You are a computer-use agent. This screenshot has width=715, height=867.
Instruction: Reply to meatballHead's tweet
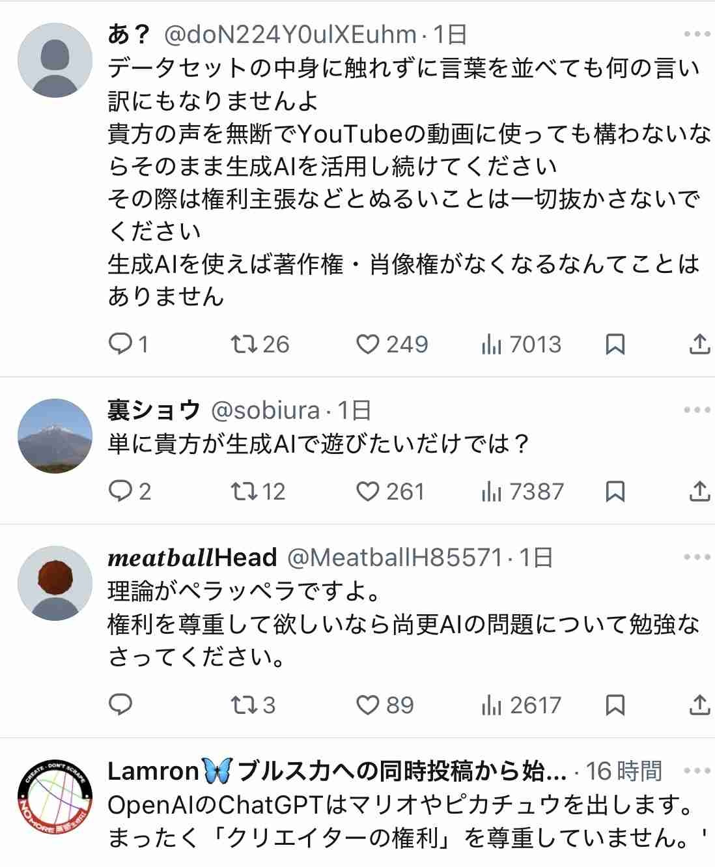point(121,705)
